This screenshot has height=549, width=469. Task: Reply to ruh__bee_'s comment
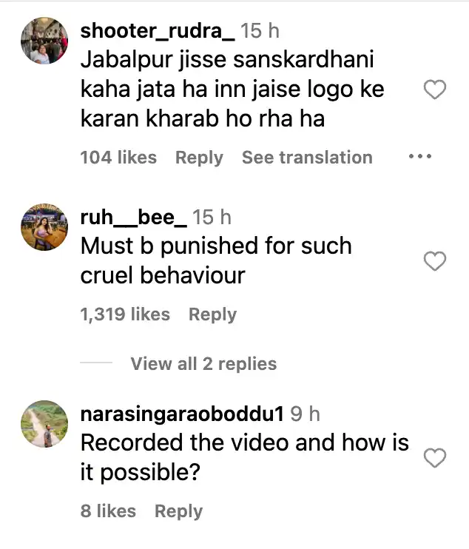(x=212, y=314)
